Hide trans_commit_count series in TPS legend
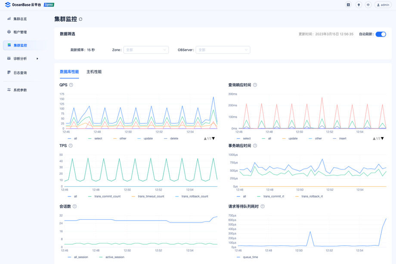This screenshot has height=264, width=396. (104, 196)
